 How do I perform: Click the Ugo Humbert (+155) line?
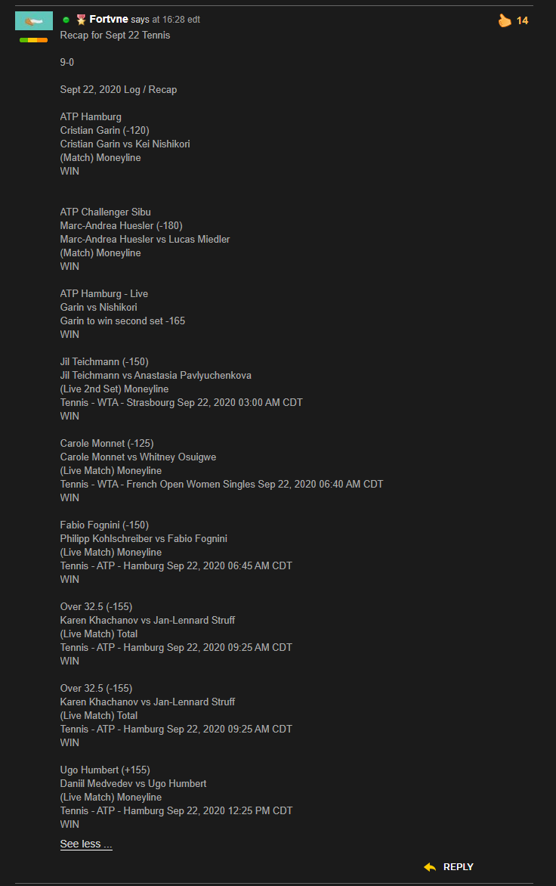coord(105,770)
